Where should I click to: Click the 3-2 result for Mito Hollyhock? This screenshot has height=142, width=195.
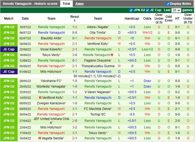pyautogui.click(x=75, y=127)
